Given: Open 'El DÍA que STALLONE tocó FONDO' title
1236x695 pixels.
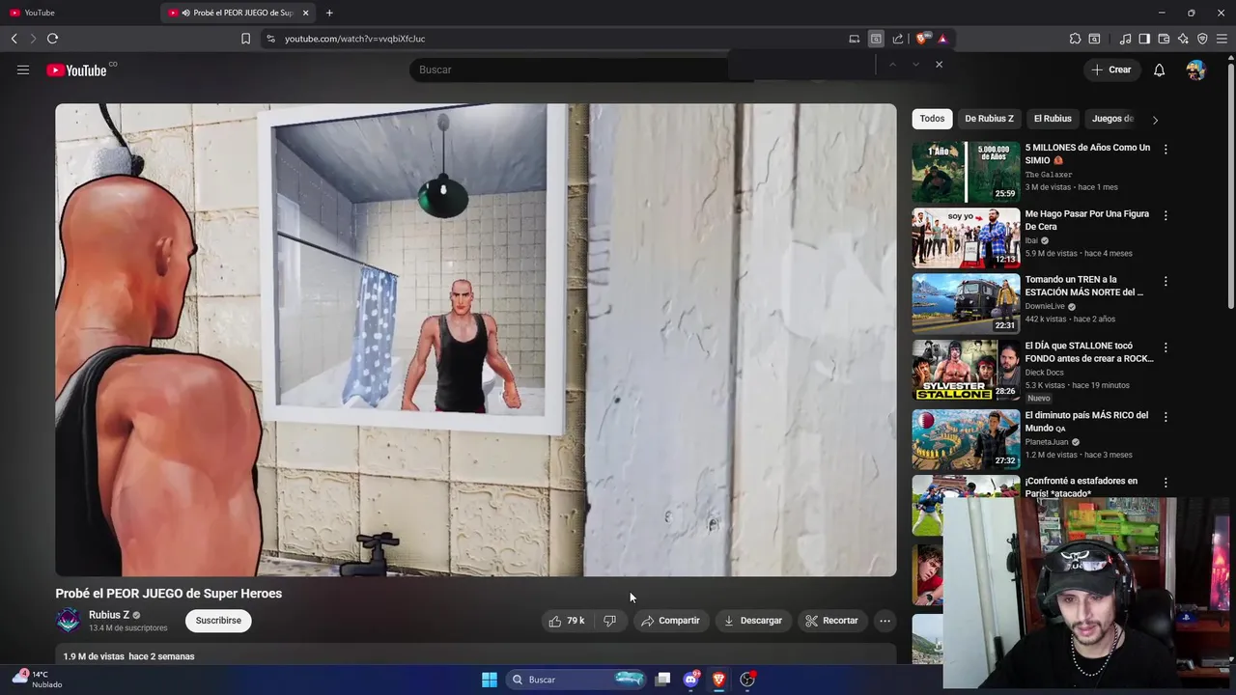Looking at the screenshot, I should coord(1089,351).
